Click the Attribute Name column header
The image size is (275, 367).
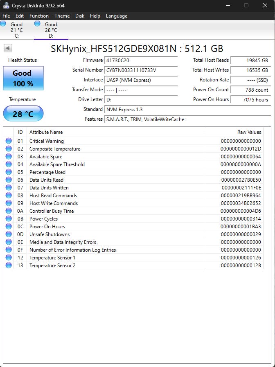[x=117, y=132]
